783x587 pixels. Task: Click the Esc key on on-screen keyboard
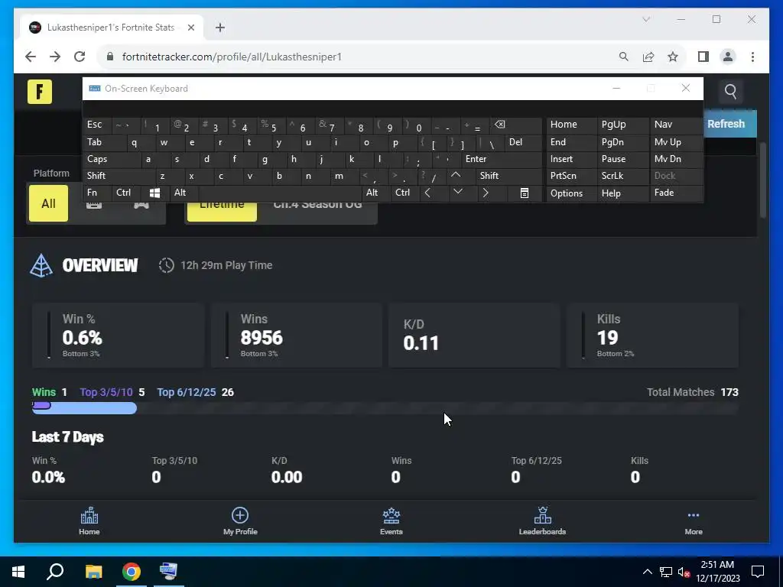pyautogui.click(x=97, y=125)
